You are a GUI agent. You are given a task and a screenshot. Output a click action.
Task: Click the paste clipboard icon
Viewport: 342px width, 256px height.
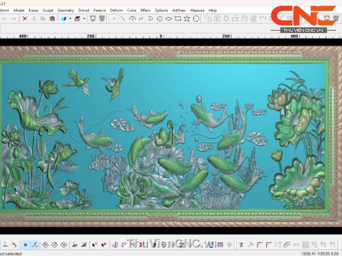(52, 19)
